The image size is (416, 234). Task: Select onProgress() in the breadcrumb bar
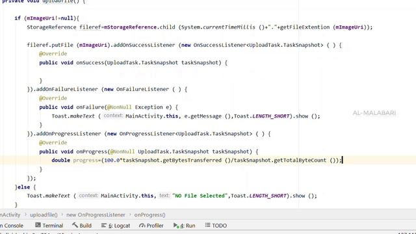[149, 215]
